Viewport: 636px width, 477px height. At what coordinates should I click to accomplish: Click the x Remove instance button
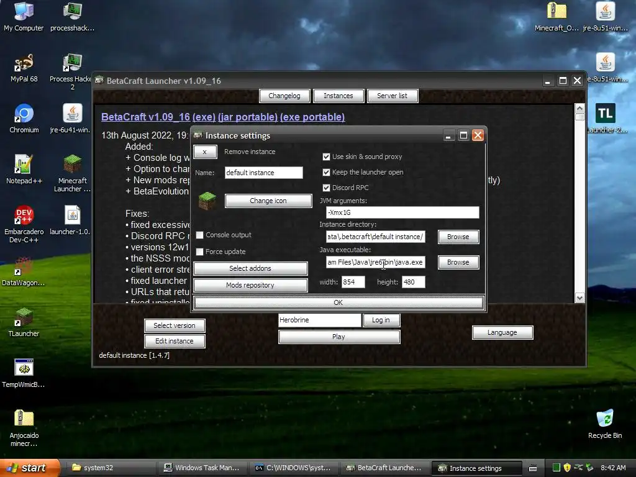click(205, 152)
